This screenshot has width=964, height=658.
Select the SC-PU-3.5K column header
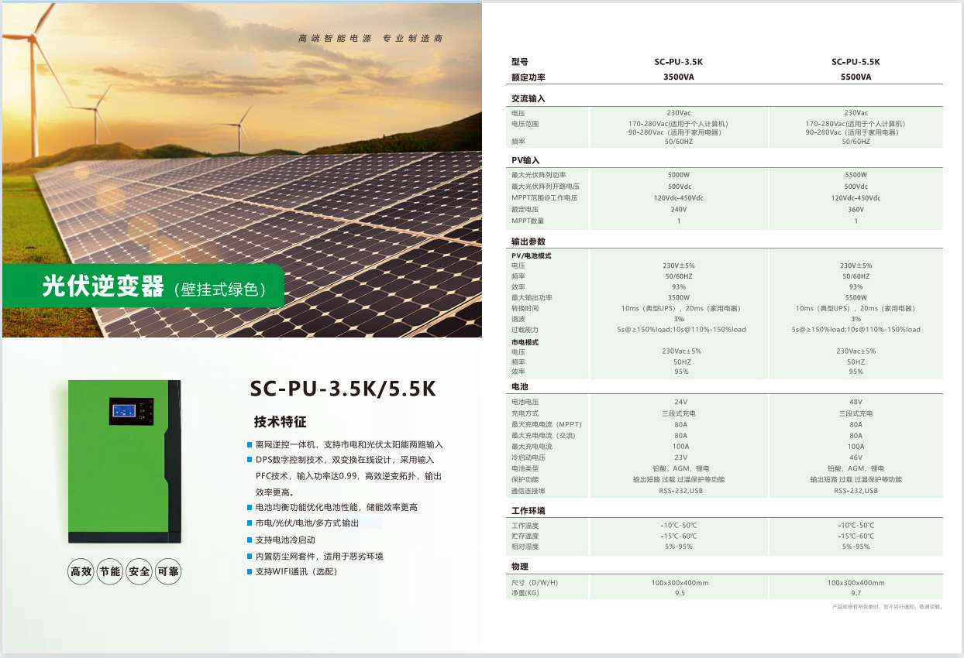tap(679, 61)
